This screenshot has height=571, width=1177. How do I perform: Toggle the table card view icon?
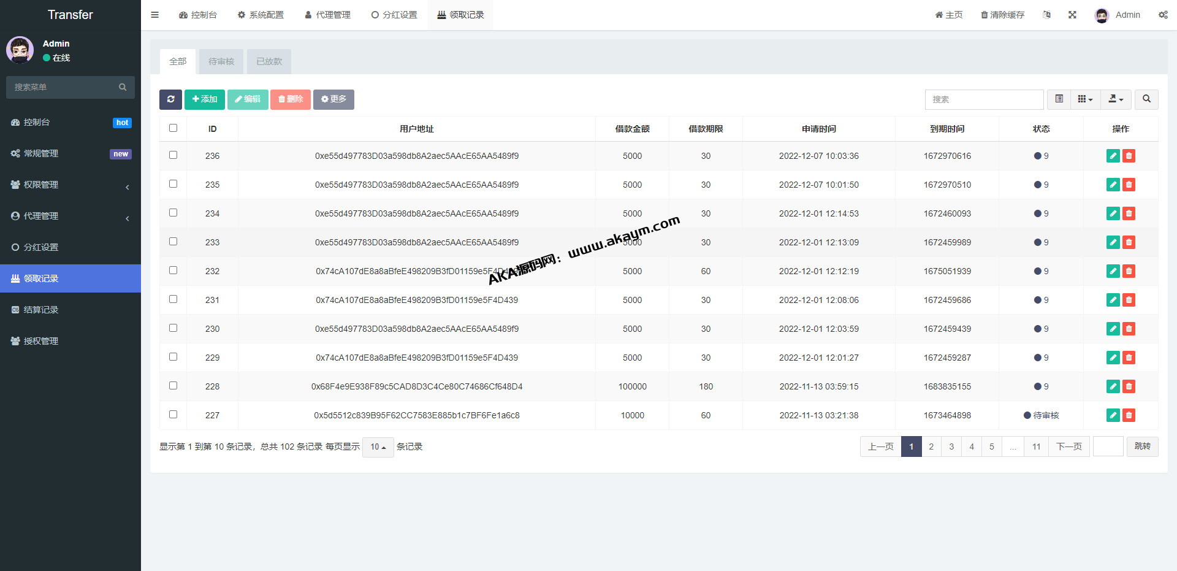(1059, 99)
